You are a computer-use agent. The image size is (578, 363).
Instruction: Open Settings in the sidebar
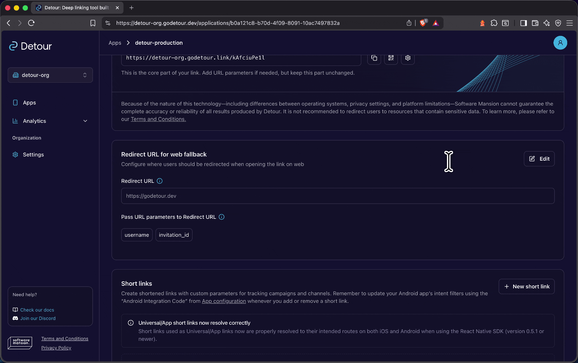point(33,155)
